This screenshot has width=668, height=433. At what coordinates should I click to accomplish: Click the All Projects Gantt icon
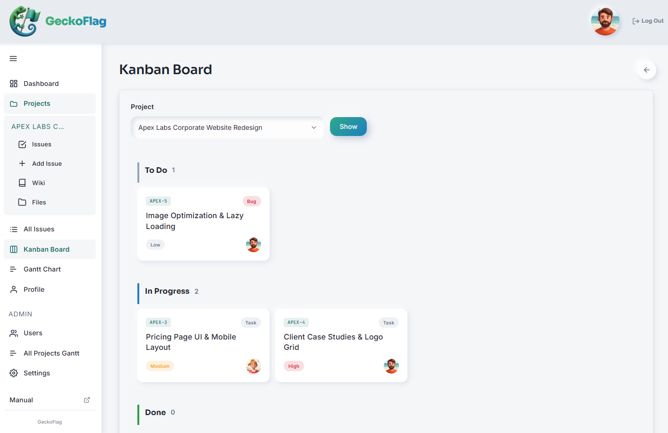(14, 353)
